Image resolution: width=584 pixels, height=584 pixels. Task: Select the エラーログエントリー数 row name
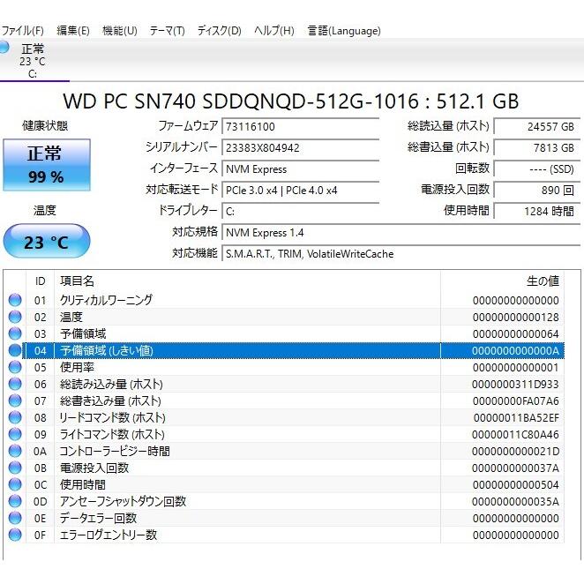[109, 535]
